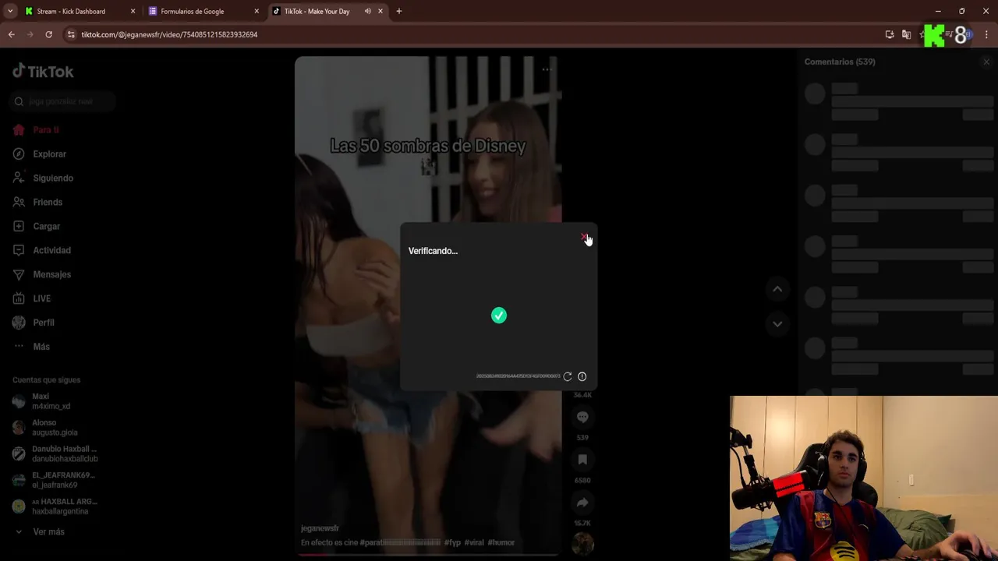Viewport: 998px width, 561px height.
Task: Click the TikTok logo
Action: click(43, 71)
